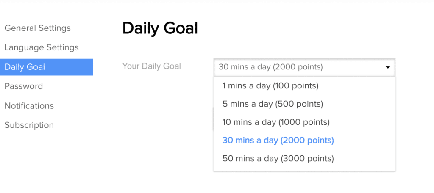
Task: Click the 'Daily Goal' page heading
Action: (x=160, y=28)
